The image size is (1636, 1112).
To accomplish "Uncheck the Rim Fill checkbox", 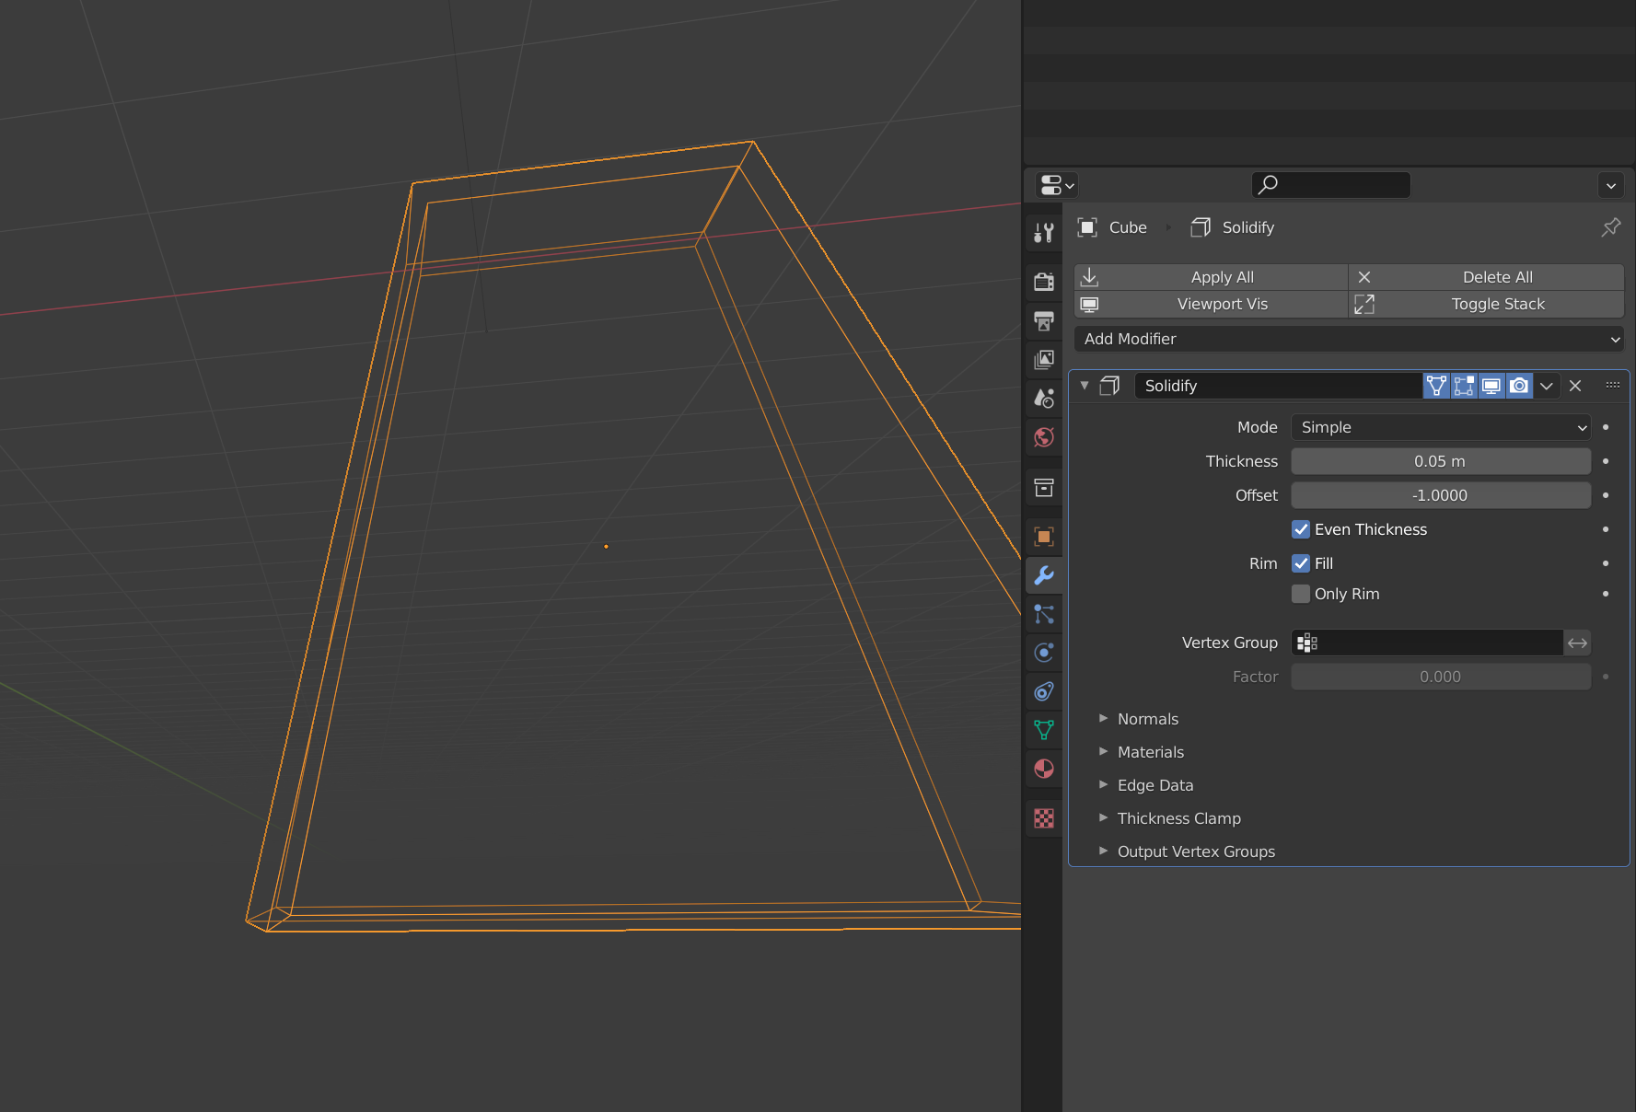I will pos(1301,563).
